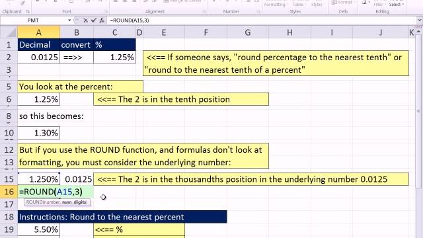Click 'The 2 is in the tenth position' note

(181, 99)
